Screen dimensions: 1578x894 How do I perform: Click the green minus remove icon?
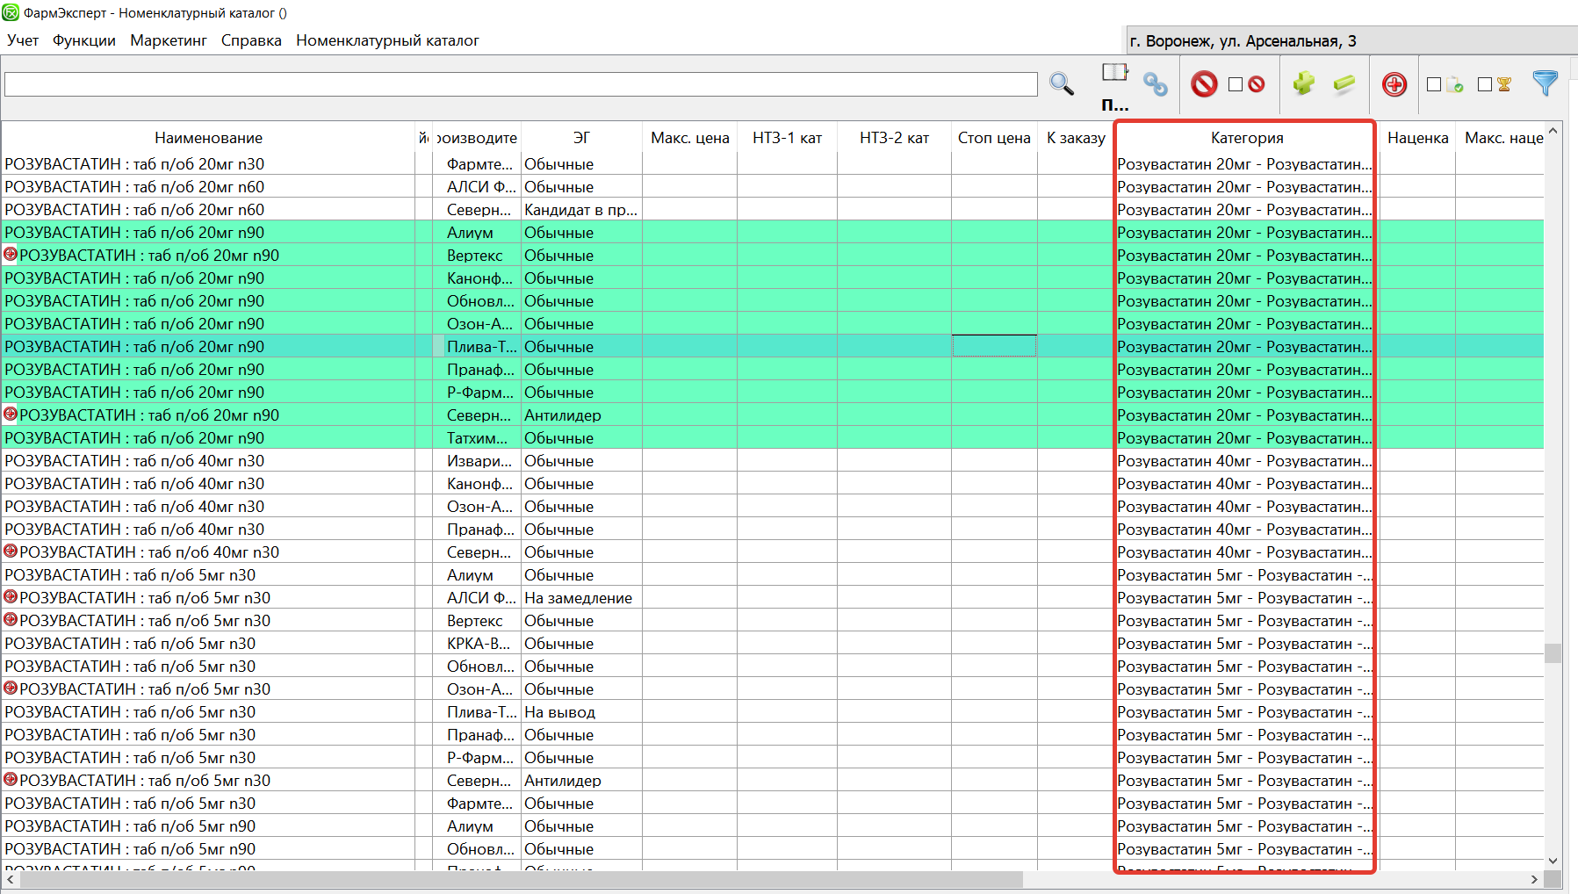click(1344, 84)
